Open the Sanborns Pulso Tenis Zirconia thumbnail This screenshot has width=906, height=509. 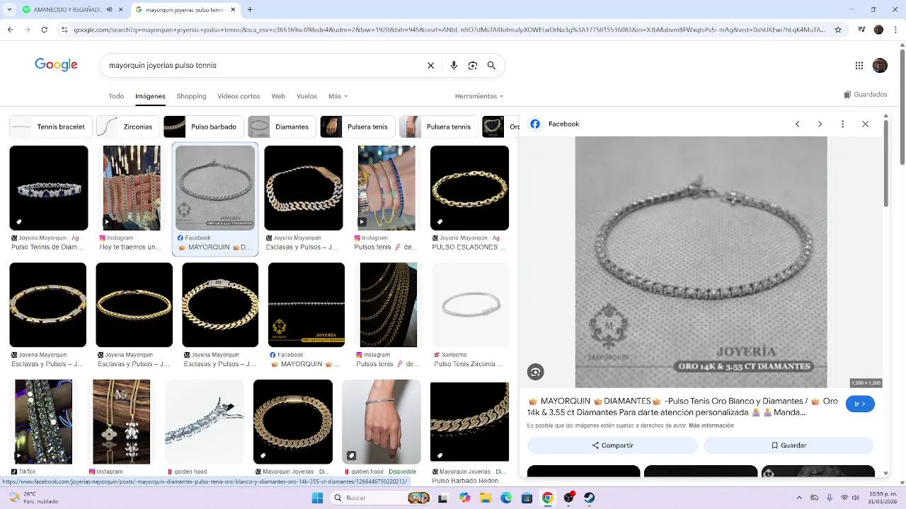pos(470,305)
